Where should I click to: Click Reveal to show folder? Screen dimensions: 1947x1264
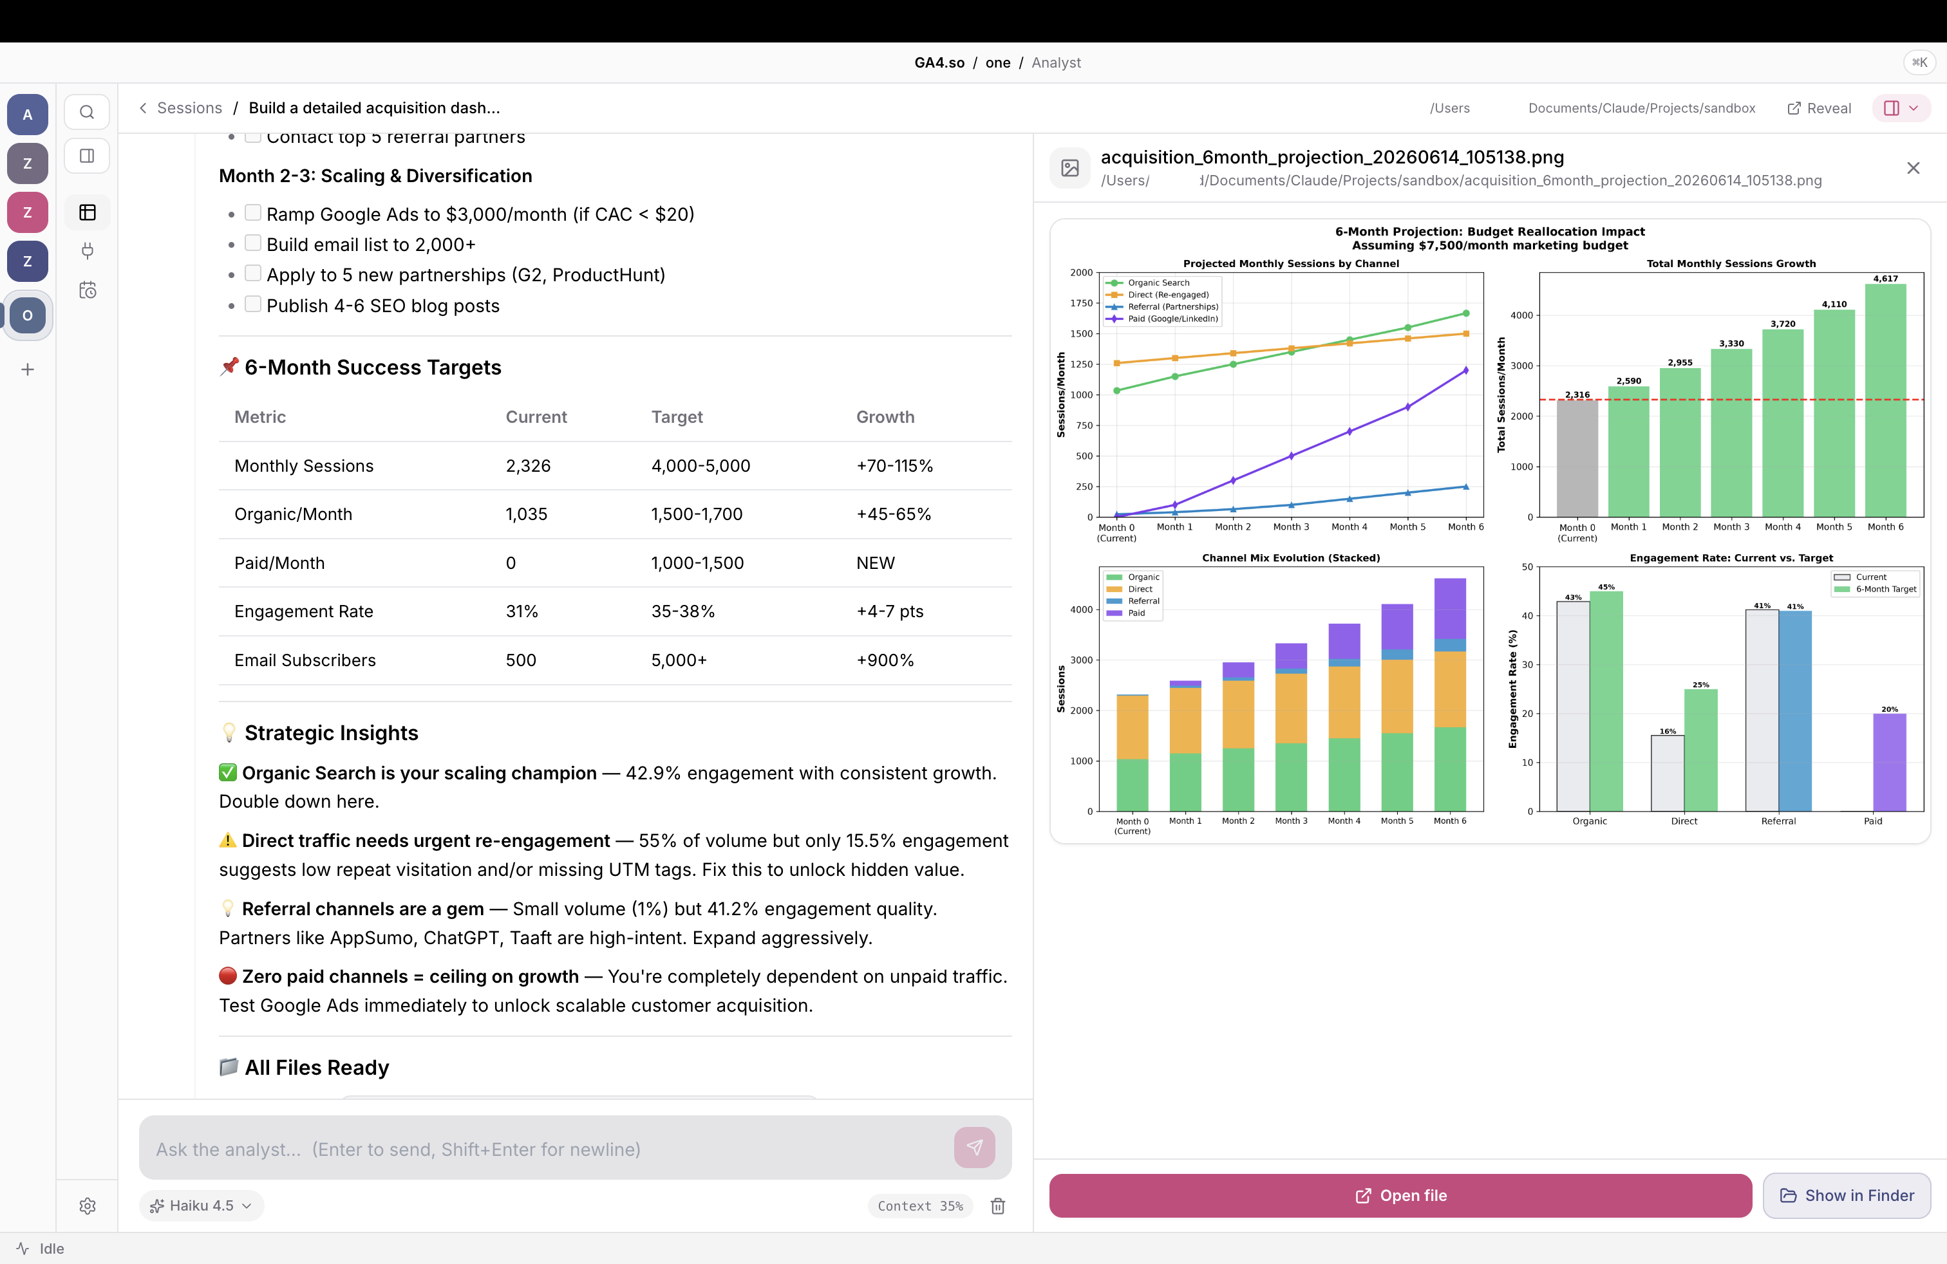pos(1820,108)
